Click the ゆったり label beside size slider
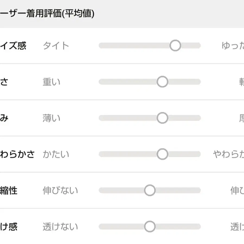The image size is (244, 244). 233,46
